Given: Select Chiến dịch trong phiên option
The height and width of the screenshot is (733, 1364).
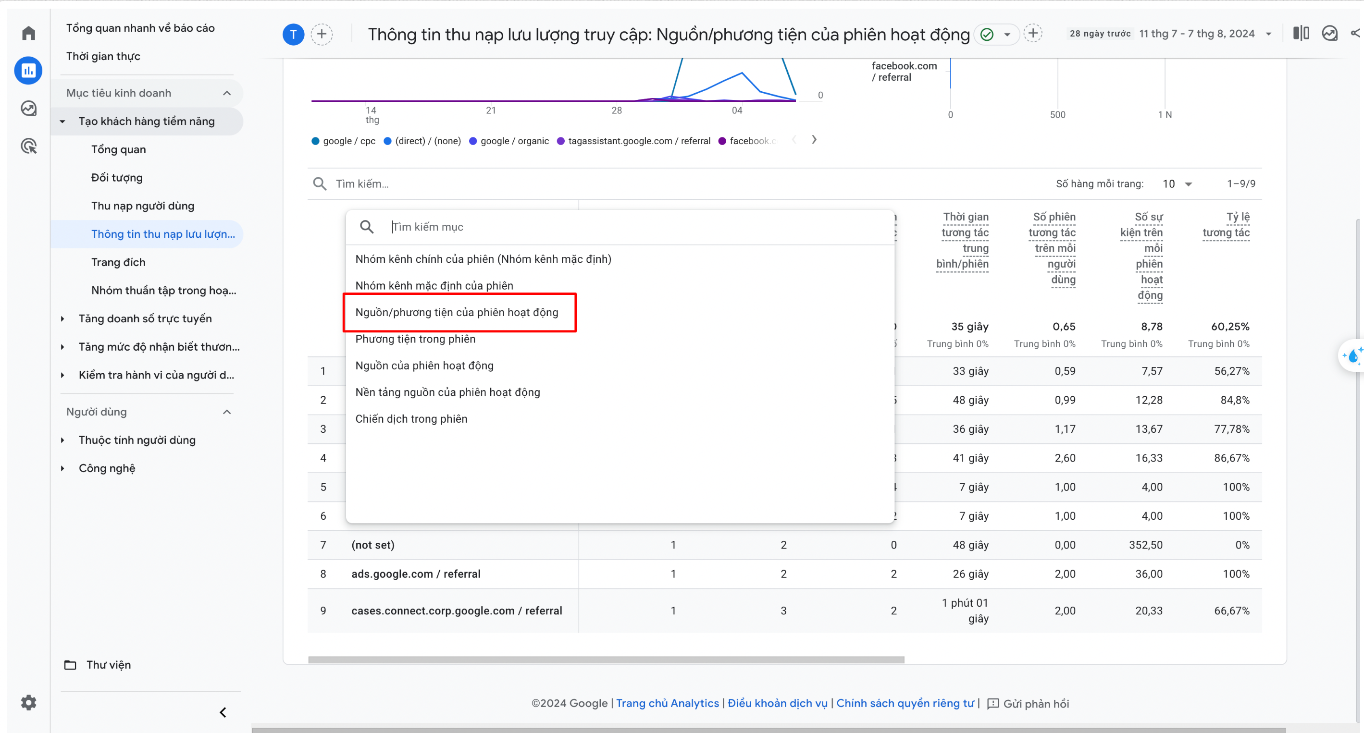Looking at the screenshot, I should pyautogui.click(x=411, y=419).
